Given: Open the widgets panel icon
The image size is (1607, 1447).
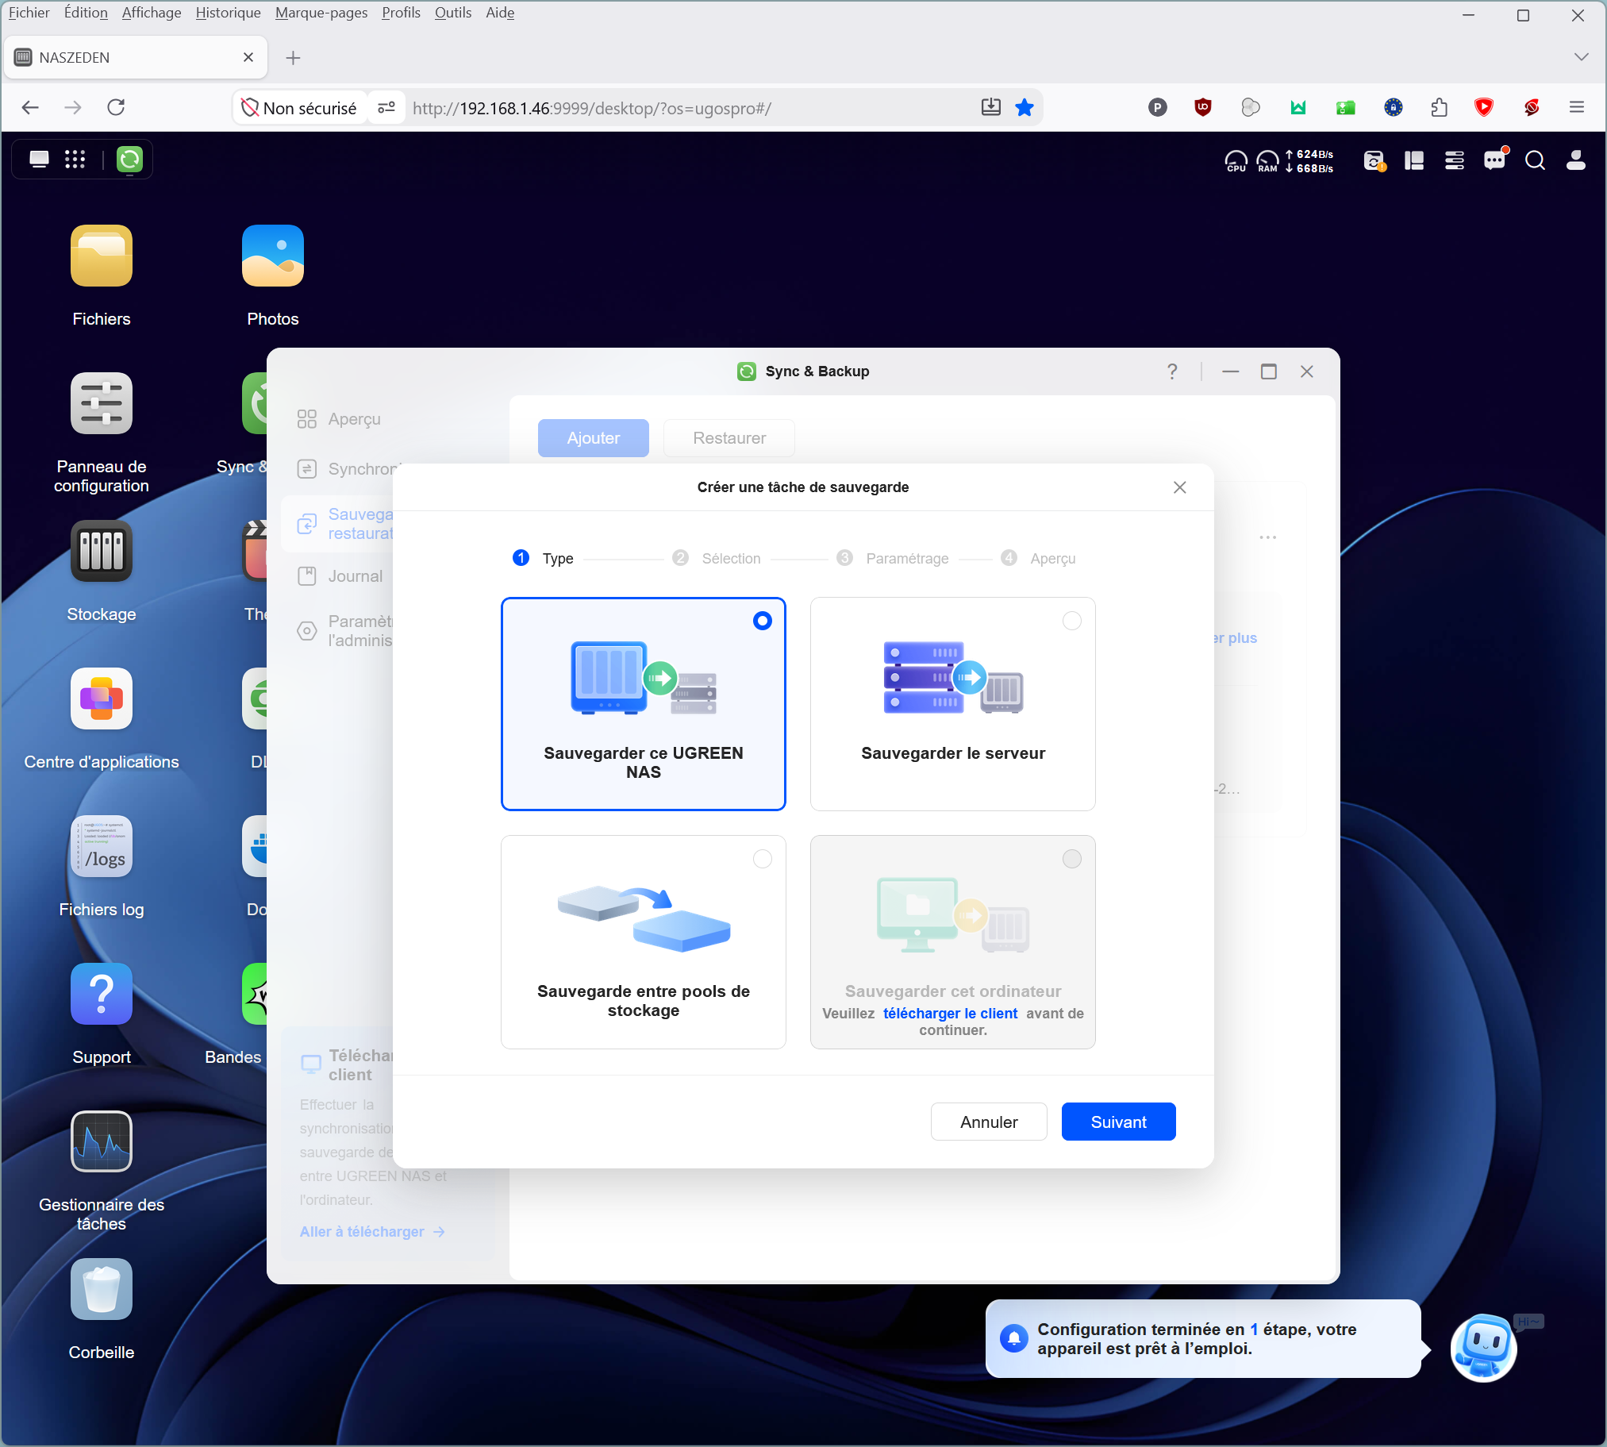Looking at the screenshot, I should 1414,160.
